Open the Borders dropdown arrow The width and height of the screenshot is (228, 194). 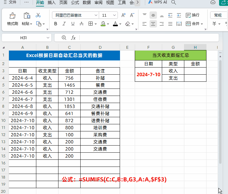(95, 24)
